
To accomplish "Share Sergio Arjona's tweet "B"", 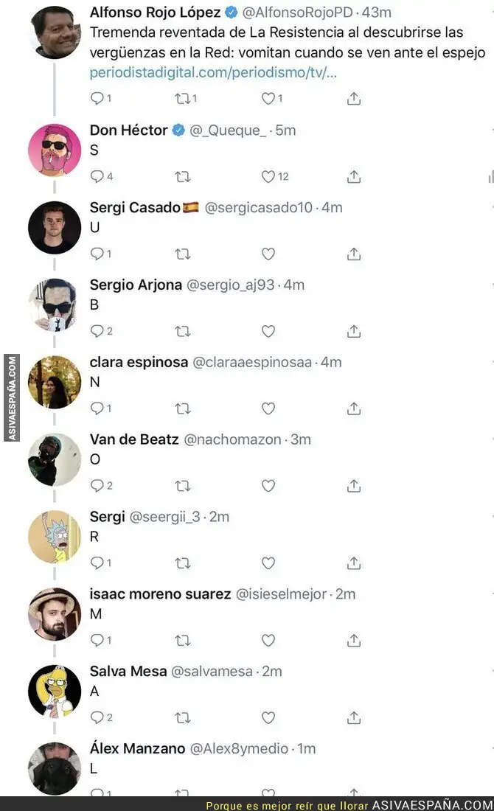I will [354, 331].
